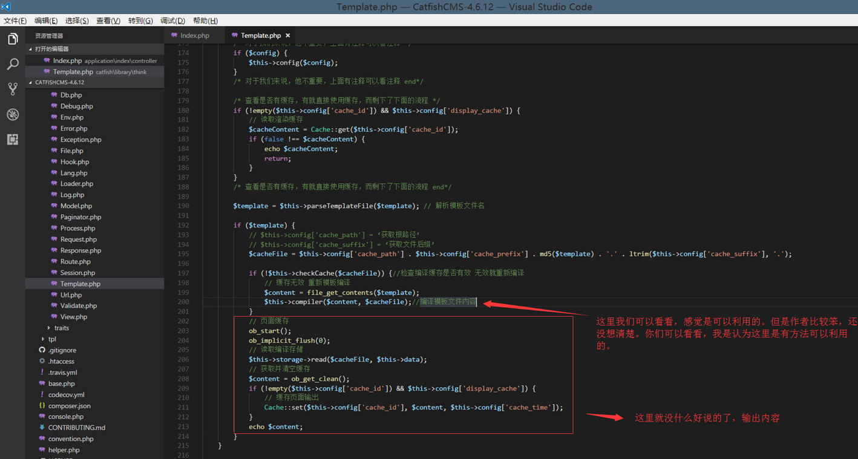Click the gear icon beside .htaccess
This screenshot has width=858, height=459.
pyautogui.click(x=42, y=361)
